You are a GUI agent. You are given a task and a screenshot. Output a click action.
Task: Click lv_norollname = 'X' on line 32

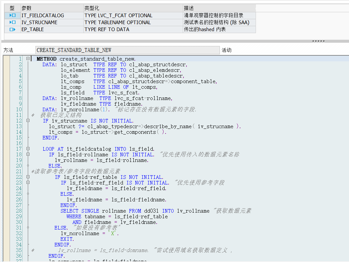pos(90,234)
